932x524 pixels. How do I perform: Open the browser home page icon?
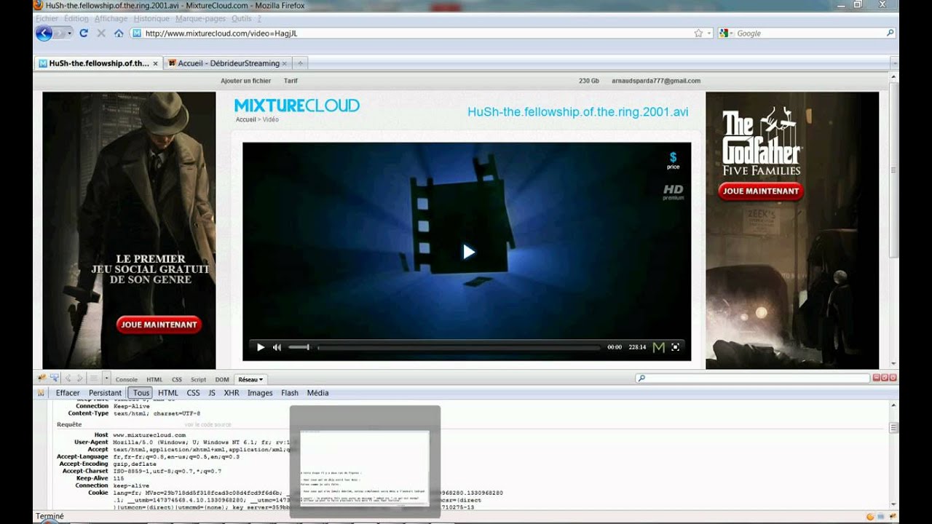coord(119,33)
